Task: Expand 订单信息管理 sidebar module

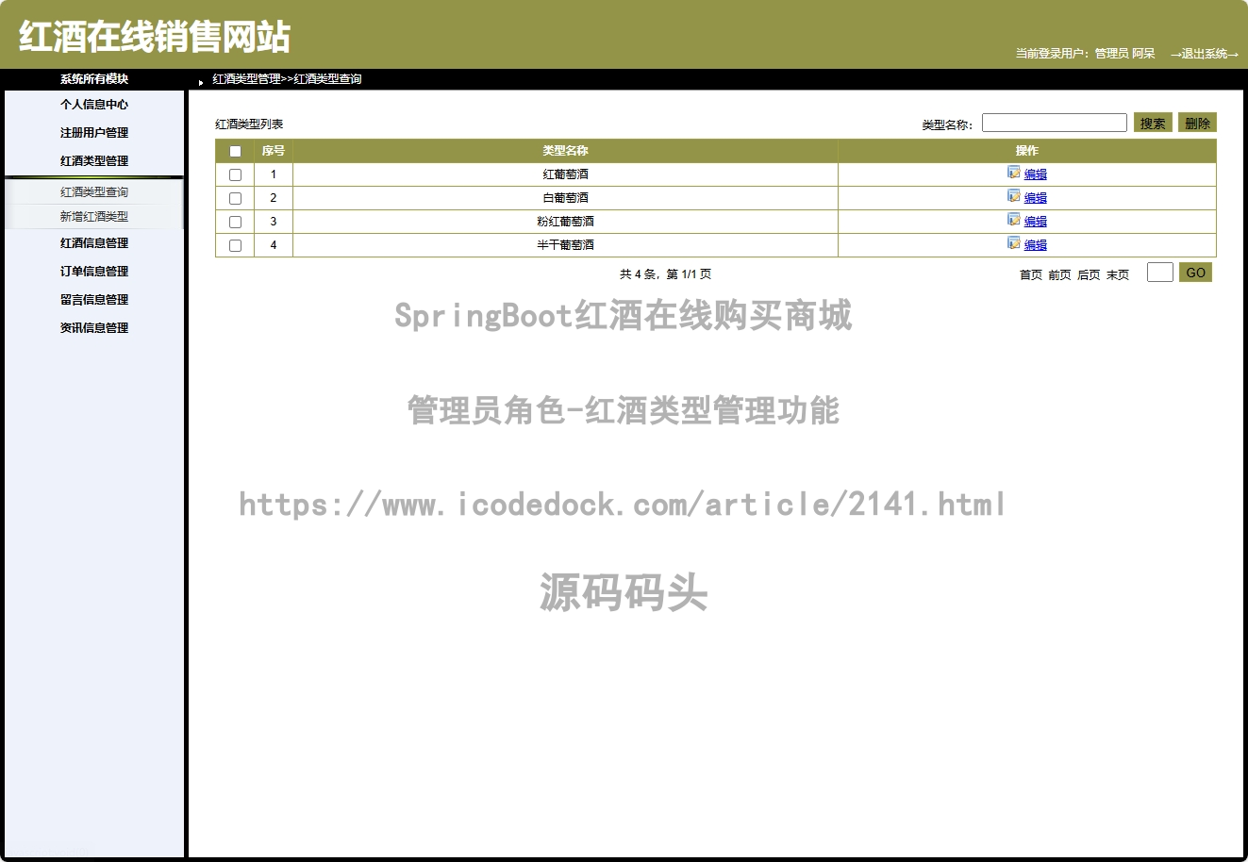Action: (94, 272)
